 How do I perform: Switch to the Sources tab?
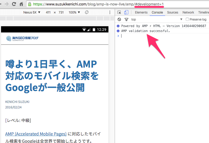(173, 12)
